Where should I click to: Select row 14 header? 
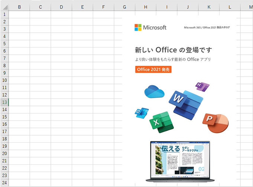(4, 110)
